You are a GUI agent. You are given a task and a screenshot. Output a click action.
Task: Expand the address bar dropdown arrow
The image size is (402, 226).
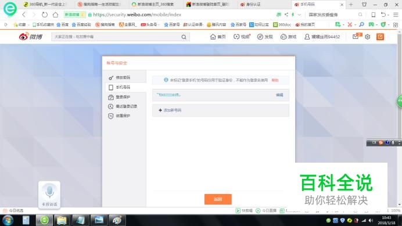[x=299, y=15]
